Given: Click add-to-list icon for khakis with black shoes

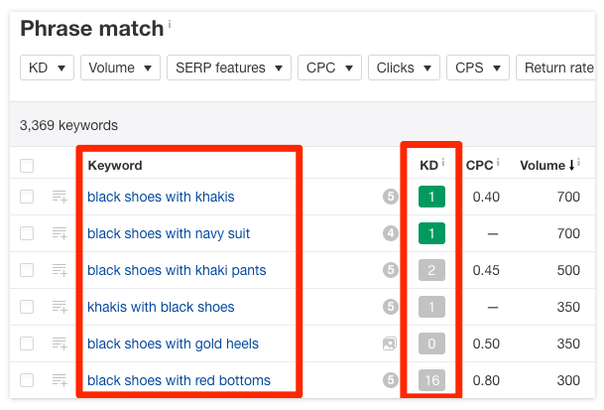Looking at the screenshot, I should point(60,307).
